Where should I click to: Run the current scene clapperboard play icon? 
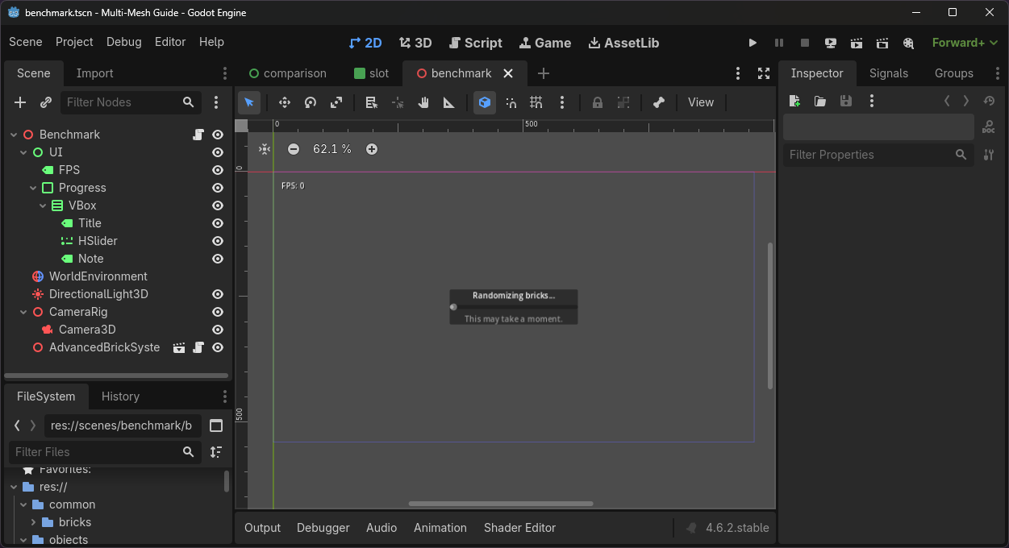[857, 43]
